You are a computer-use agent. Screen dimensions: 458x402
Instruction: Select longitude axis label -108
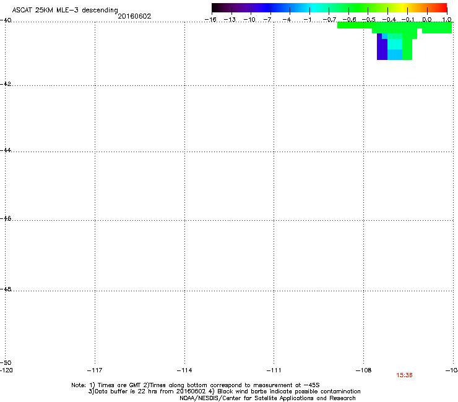tap(364, 370)
